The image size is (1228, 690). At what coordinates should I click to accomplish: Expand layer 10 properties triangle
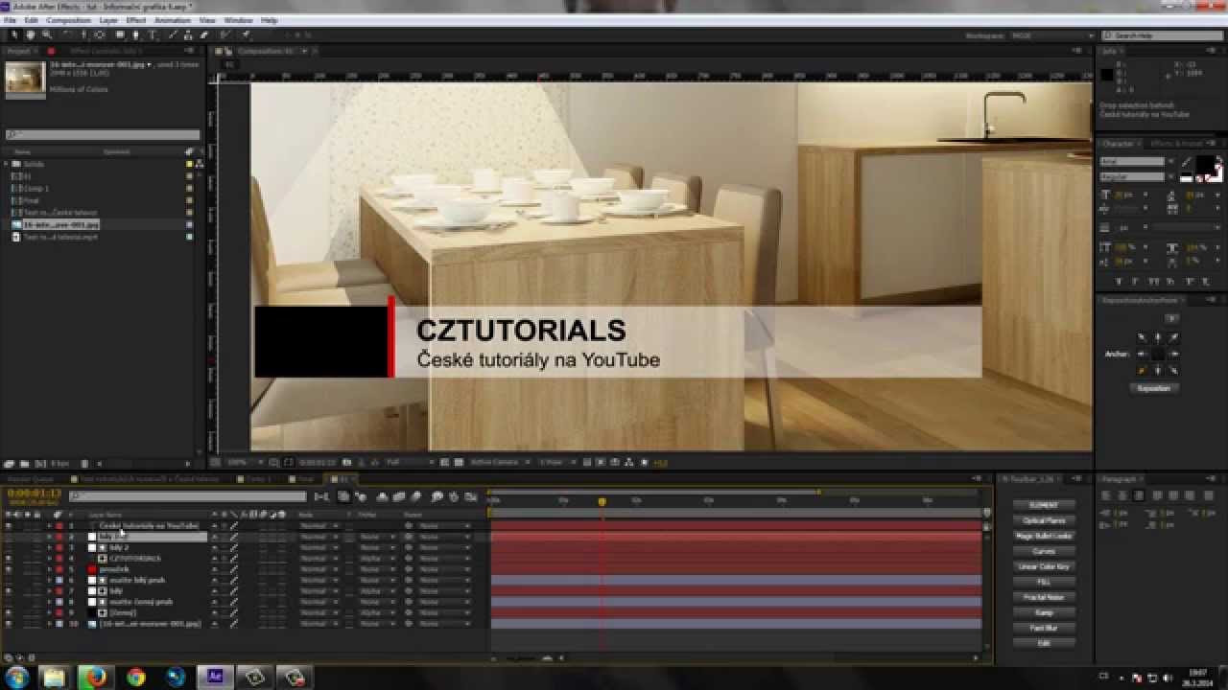point(49,623)
